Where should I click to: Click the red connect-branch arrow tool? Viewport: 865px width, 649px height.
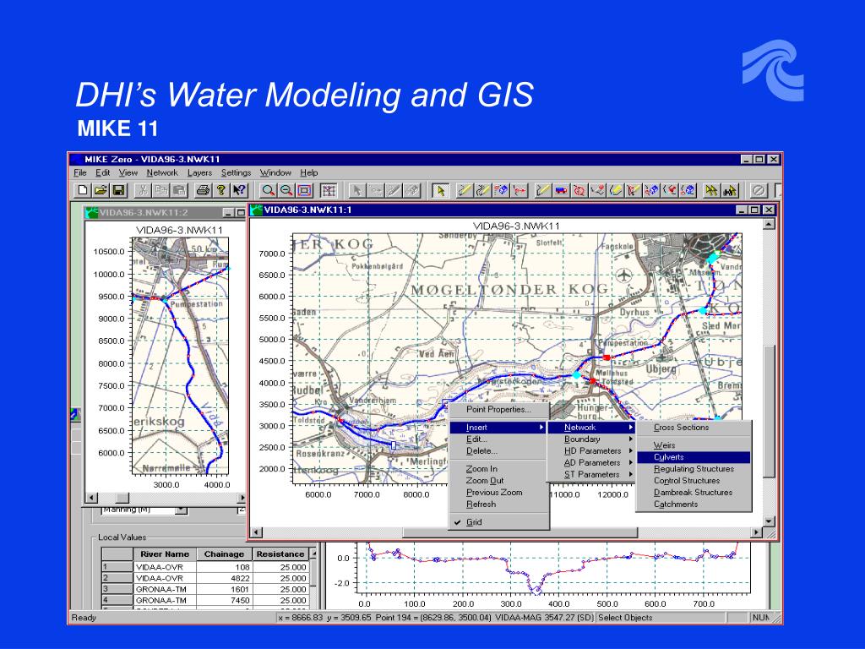click(x=520, y=190)
